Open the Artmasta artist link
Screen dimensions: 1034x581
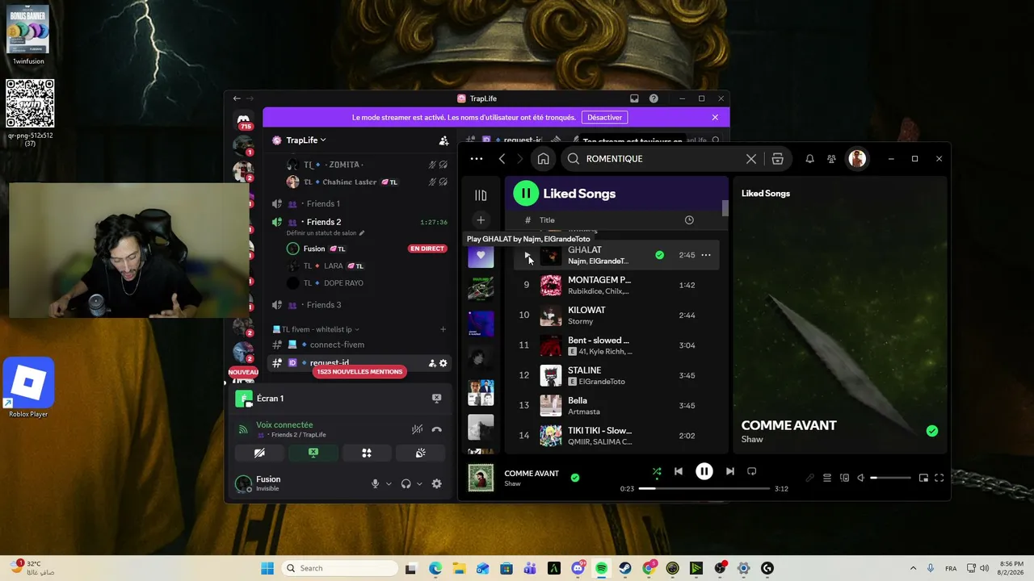click(583, 412)
